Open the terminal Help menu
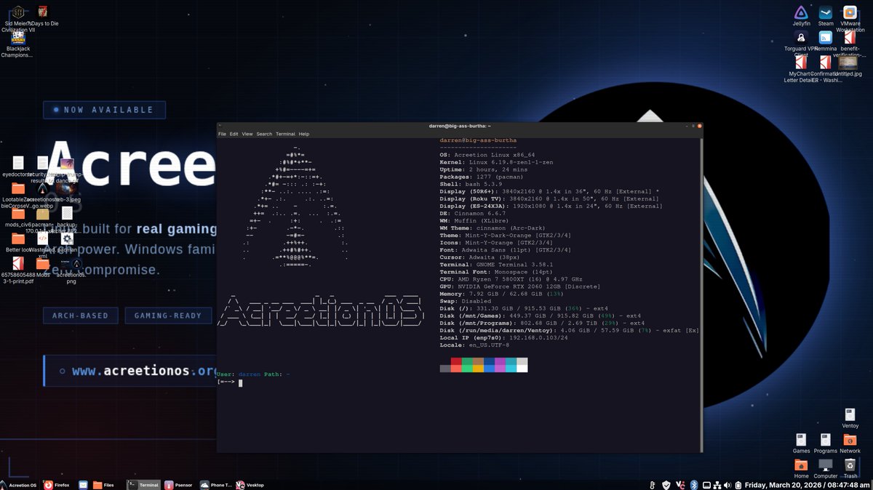Image resolution: width=873 pixels, height=490 pixels. (x=304, y=134)
